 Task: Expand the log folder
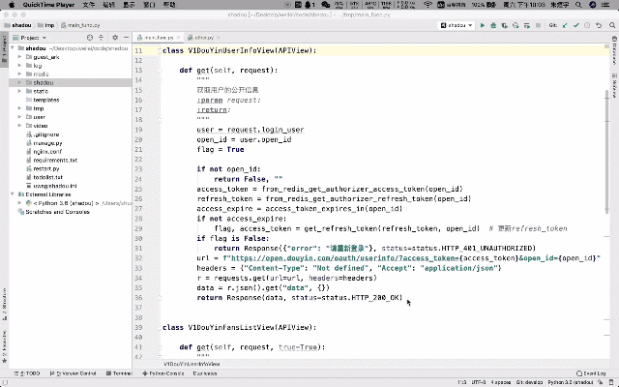point(19,66)
